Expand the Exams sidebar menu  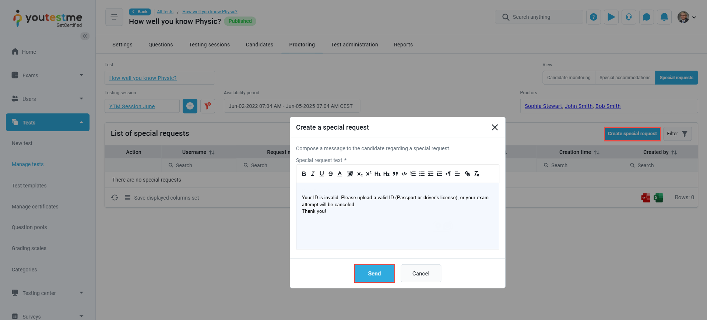[48, 75]
